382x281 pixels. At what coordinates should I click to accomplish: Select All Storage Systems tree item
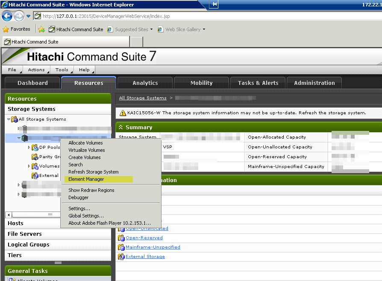42,119
